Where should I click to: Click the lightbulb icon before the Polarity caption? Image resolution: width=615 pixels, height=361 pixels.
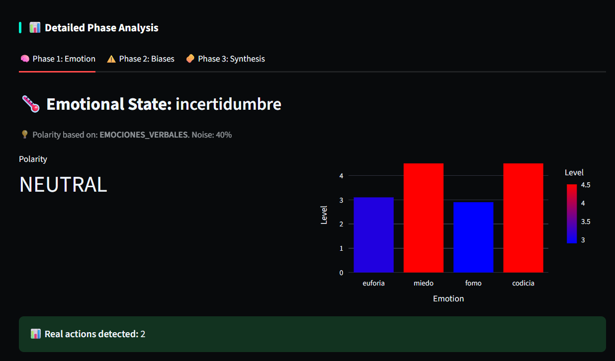[24, 135]
